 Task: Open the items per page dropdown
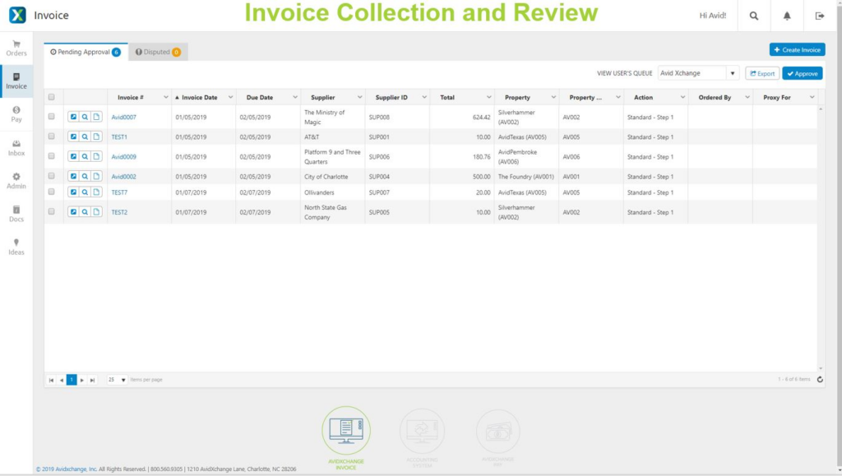coord(117,380)
